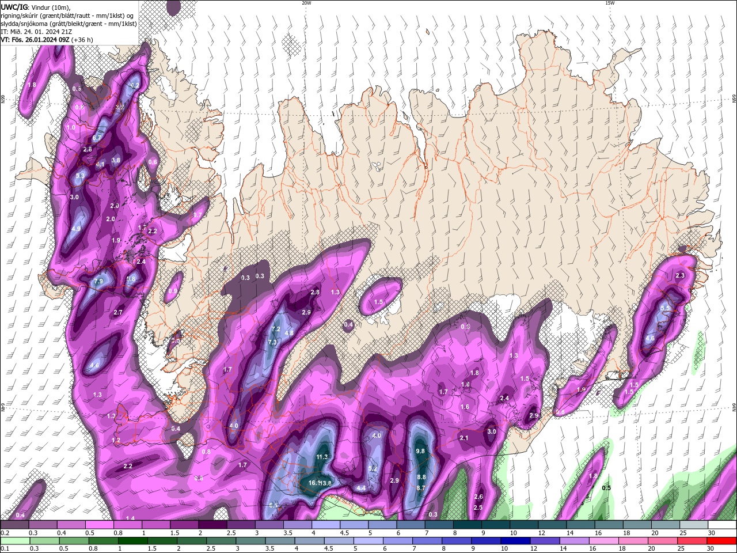Image resolution: width=737 pixels, height=553 pixels.
Task: Click the bright red 30 rain legend swatch
Action: coord(721,541)
